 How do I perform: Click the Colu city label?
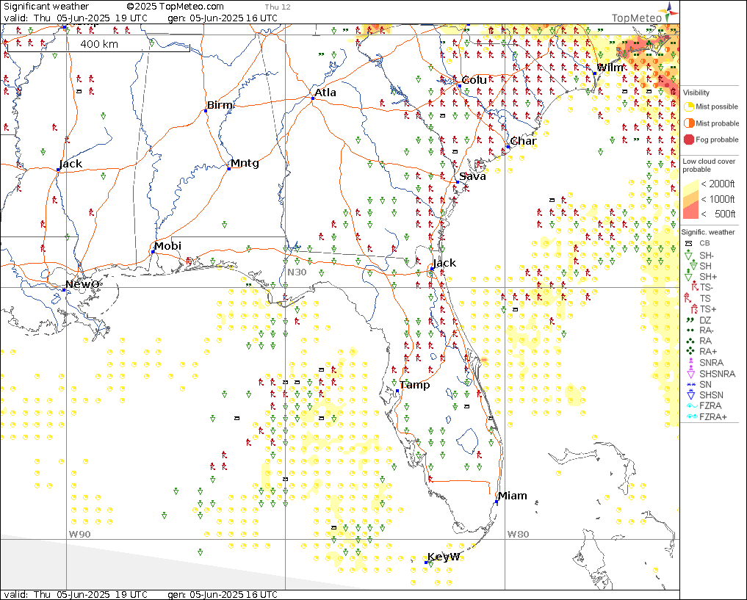[474, 80]
